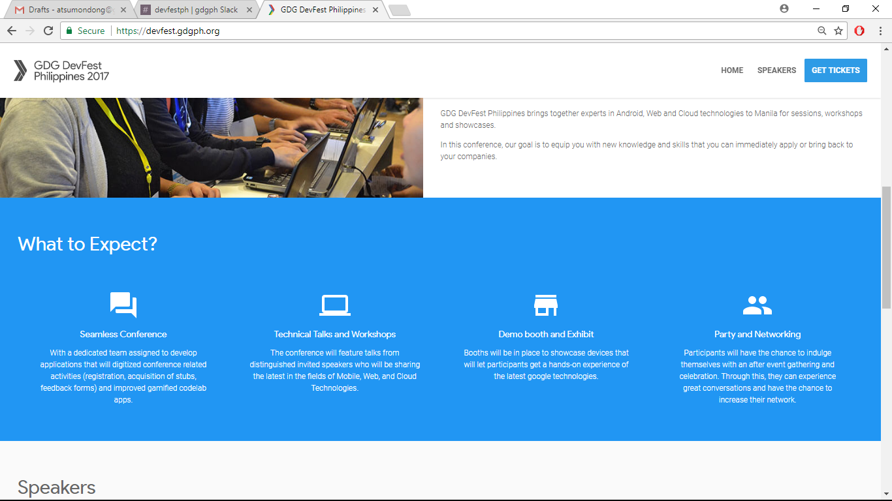
Task: Click the Demo booth storefront icon
Action: click(546, 305)
